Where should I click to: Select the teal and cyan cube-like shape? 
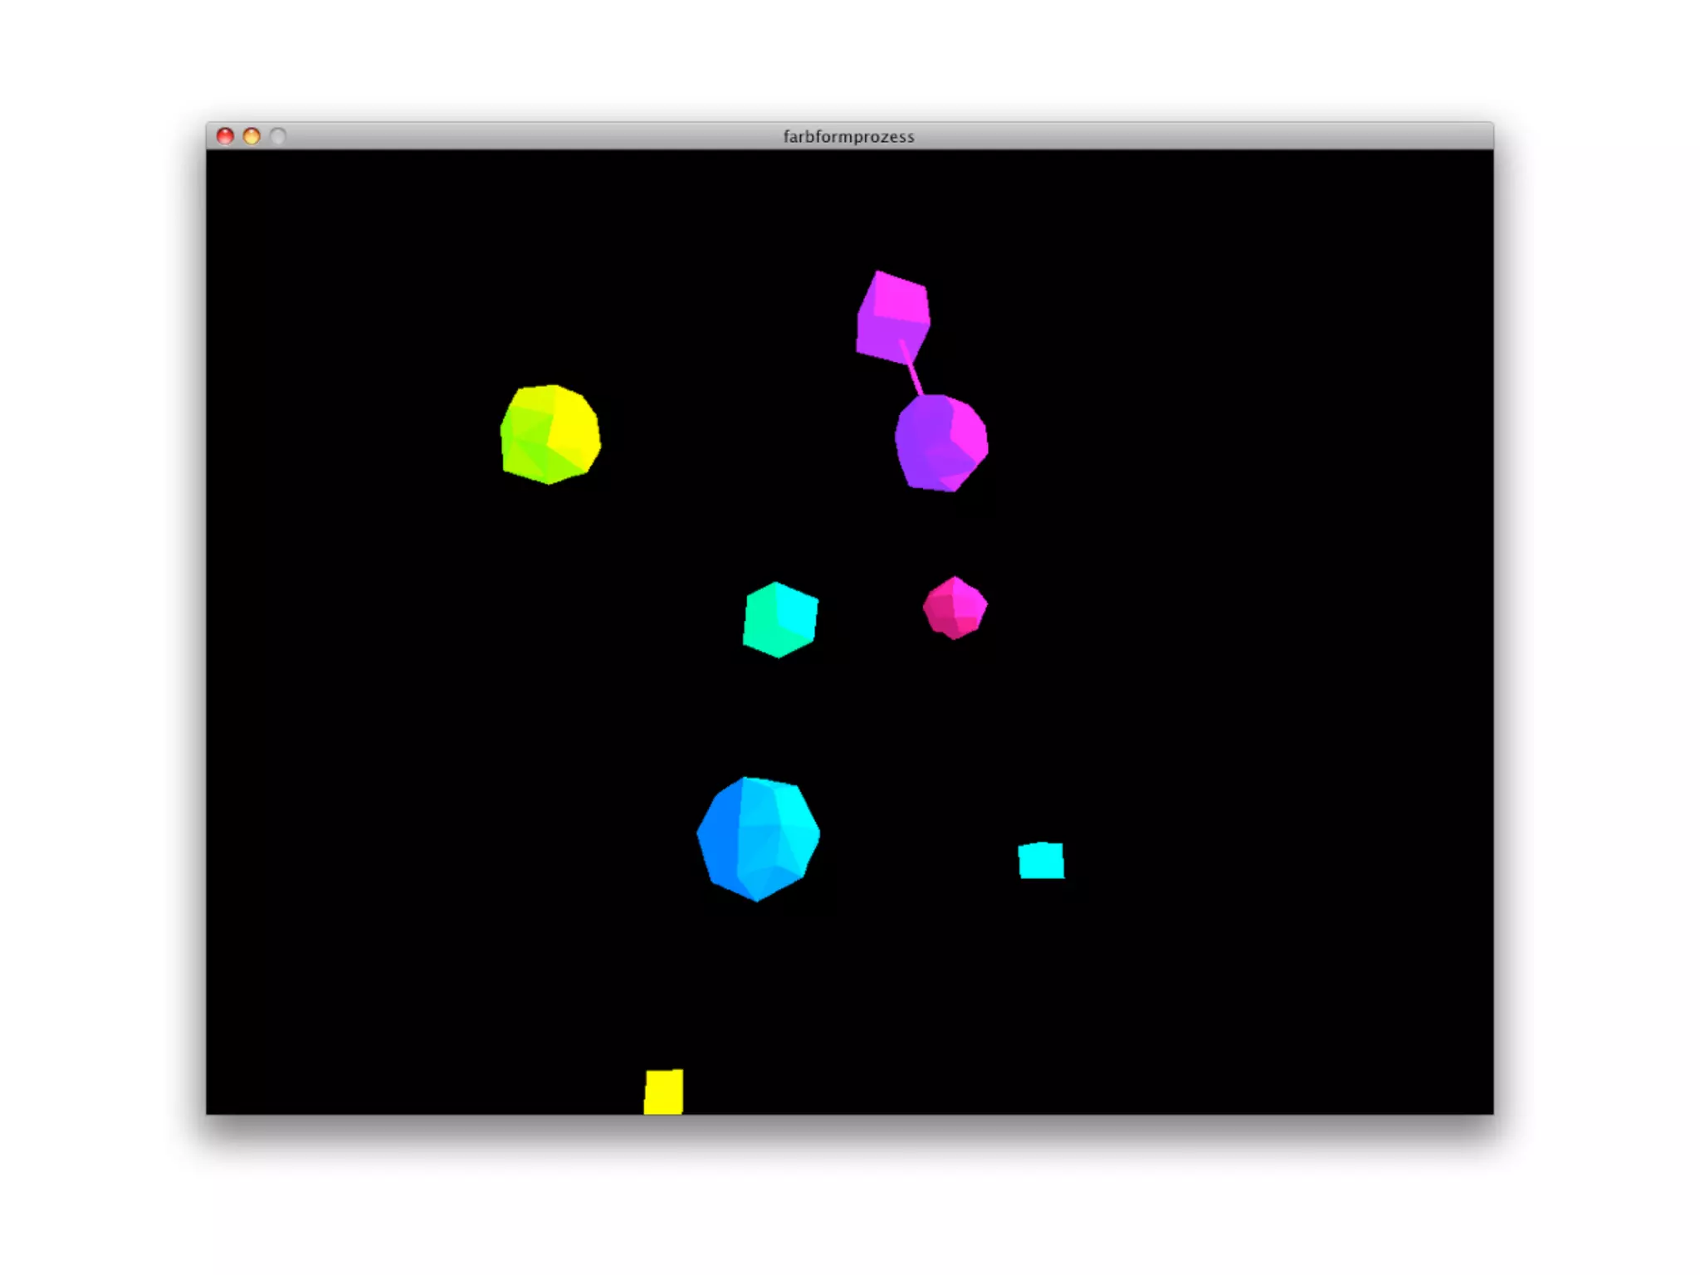pyautogui.click(x=779, y=620)
